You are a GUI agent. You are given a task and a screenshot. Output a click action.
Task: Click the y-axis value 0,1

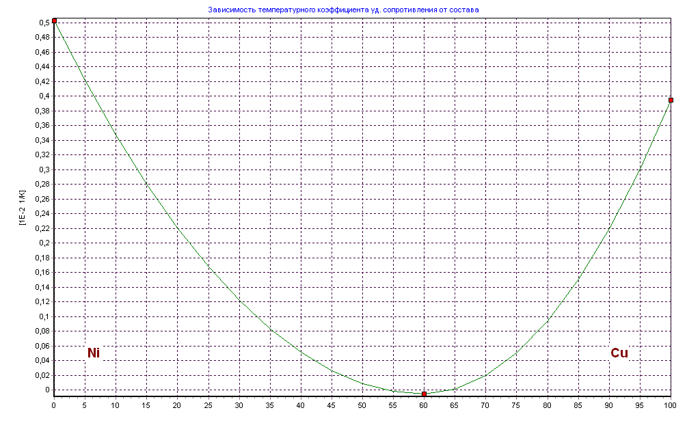click(44, 316)
